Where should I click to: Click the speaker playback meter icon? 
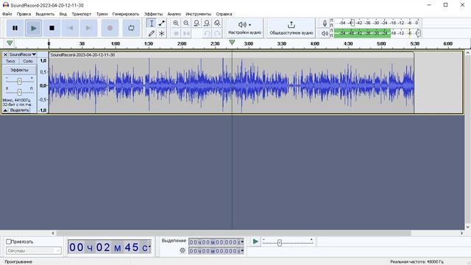point(325,33)
